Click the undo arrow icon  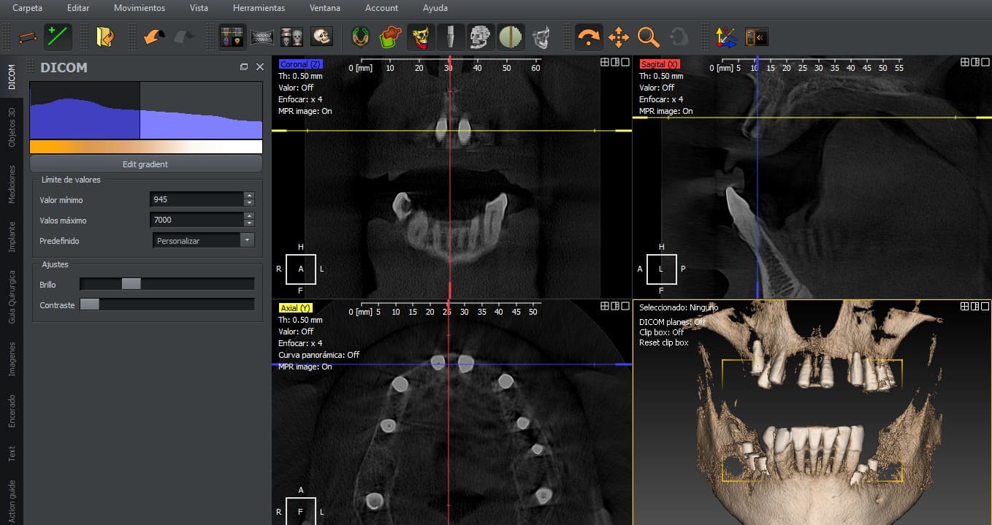pos(153,37)
